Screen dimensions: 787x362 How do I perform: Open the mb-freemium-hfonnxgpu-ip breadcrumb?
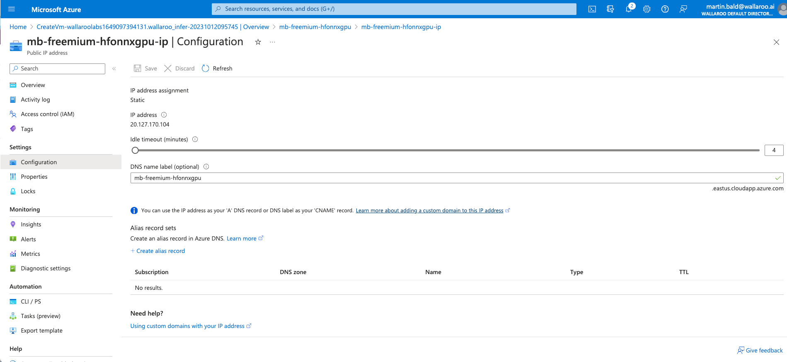point(401,27)
